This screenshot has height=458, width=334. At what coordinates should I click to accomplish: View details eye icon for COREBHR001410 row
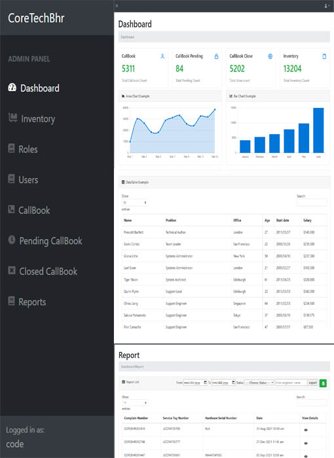pyautogui.click(x=306, y=430)
